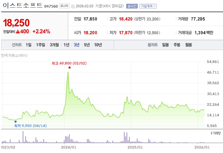This screenshot has width=223, height=153.
Task: Click the 한국거래소(KRX) label above the chart
Action: point(14,55)
